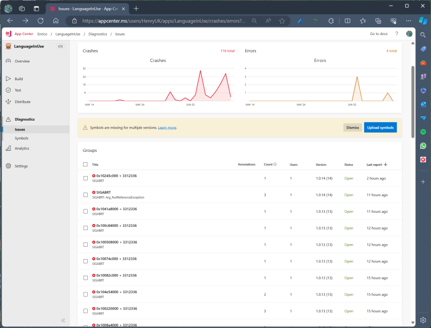Image resolution: width=431 pixels, height=328 pixels.
Task: Open the Settings sidebar item
Action: coord(21,166)
